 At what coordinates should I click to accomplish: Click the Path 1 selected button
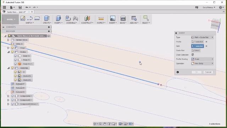coord(198,46)
